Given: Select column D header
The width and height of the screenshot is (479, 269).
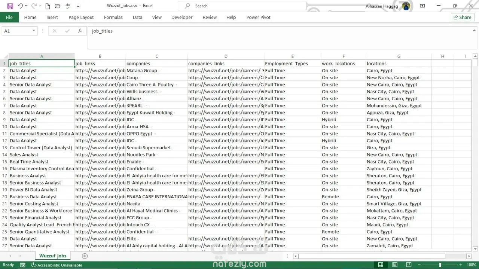Looking at the screenshot, I should [226, 56].
